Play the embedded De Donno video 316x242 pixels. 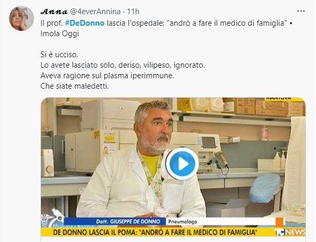(x=182, y=164)
